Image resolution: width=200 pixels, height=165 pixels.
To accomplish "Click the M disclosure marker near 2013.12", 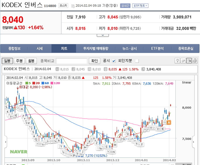I will point(115,145).
